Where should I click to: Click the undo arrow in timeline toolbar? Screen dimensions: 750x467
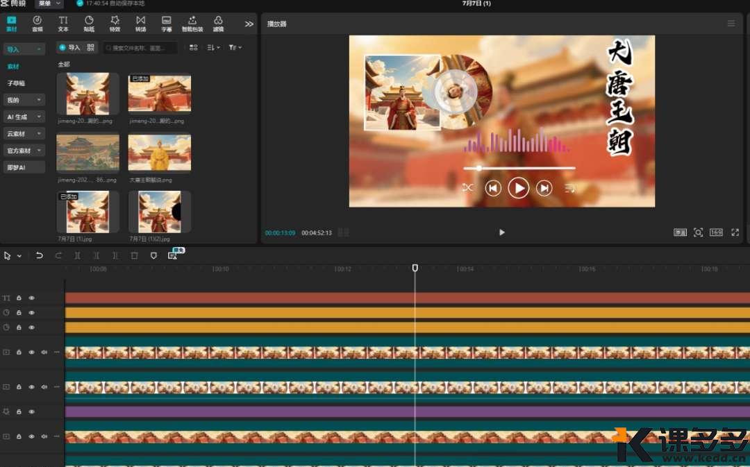(40, 255)
